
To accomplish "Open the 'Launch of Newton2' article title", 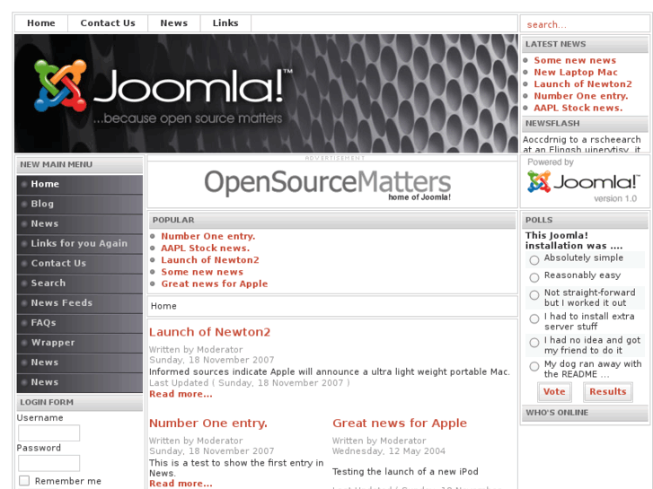I will pos(209,332).
